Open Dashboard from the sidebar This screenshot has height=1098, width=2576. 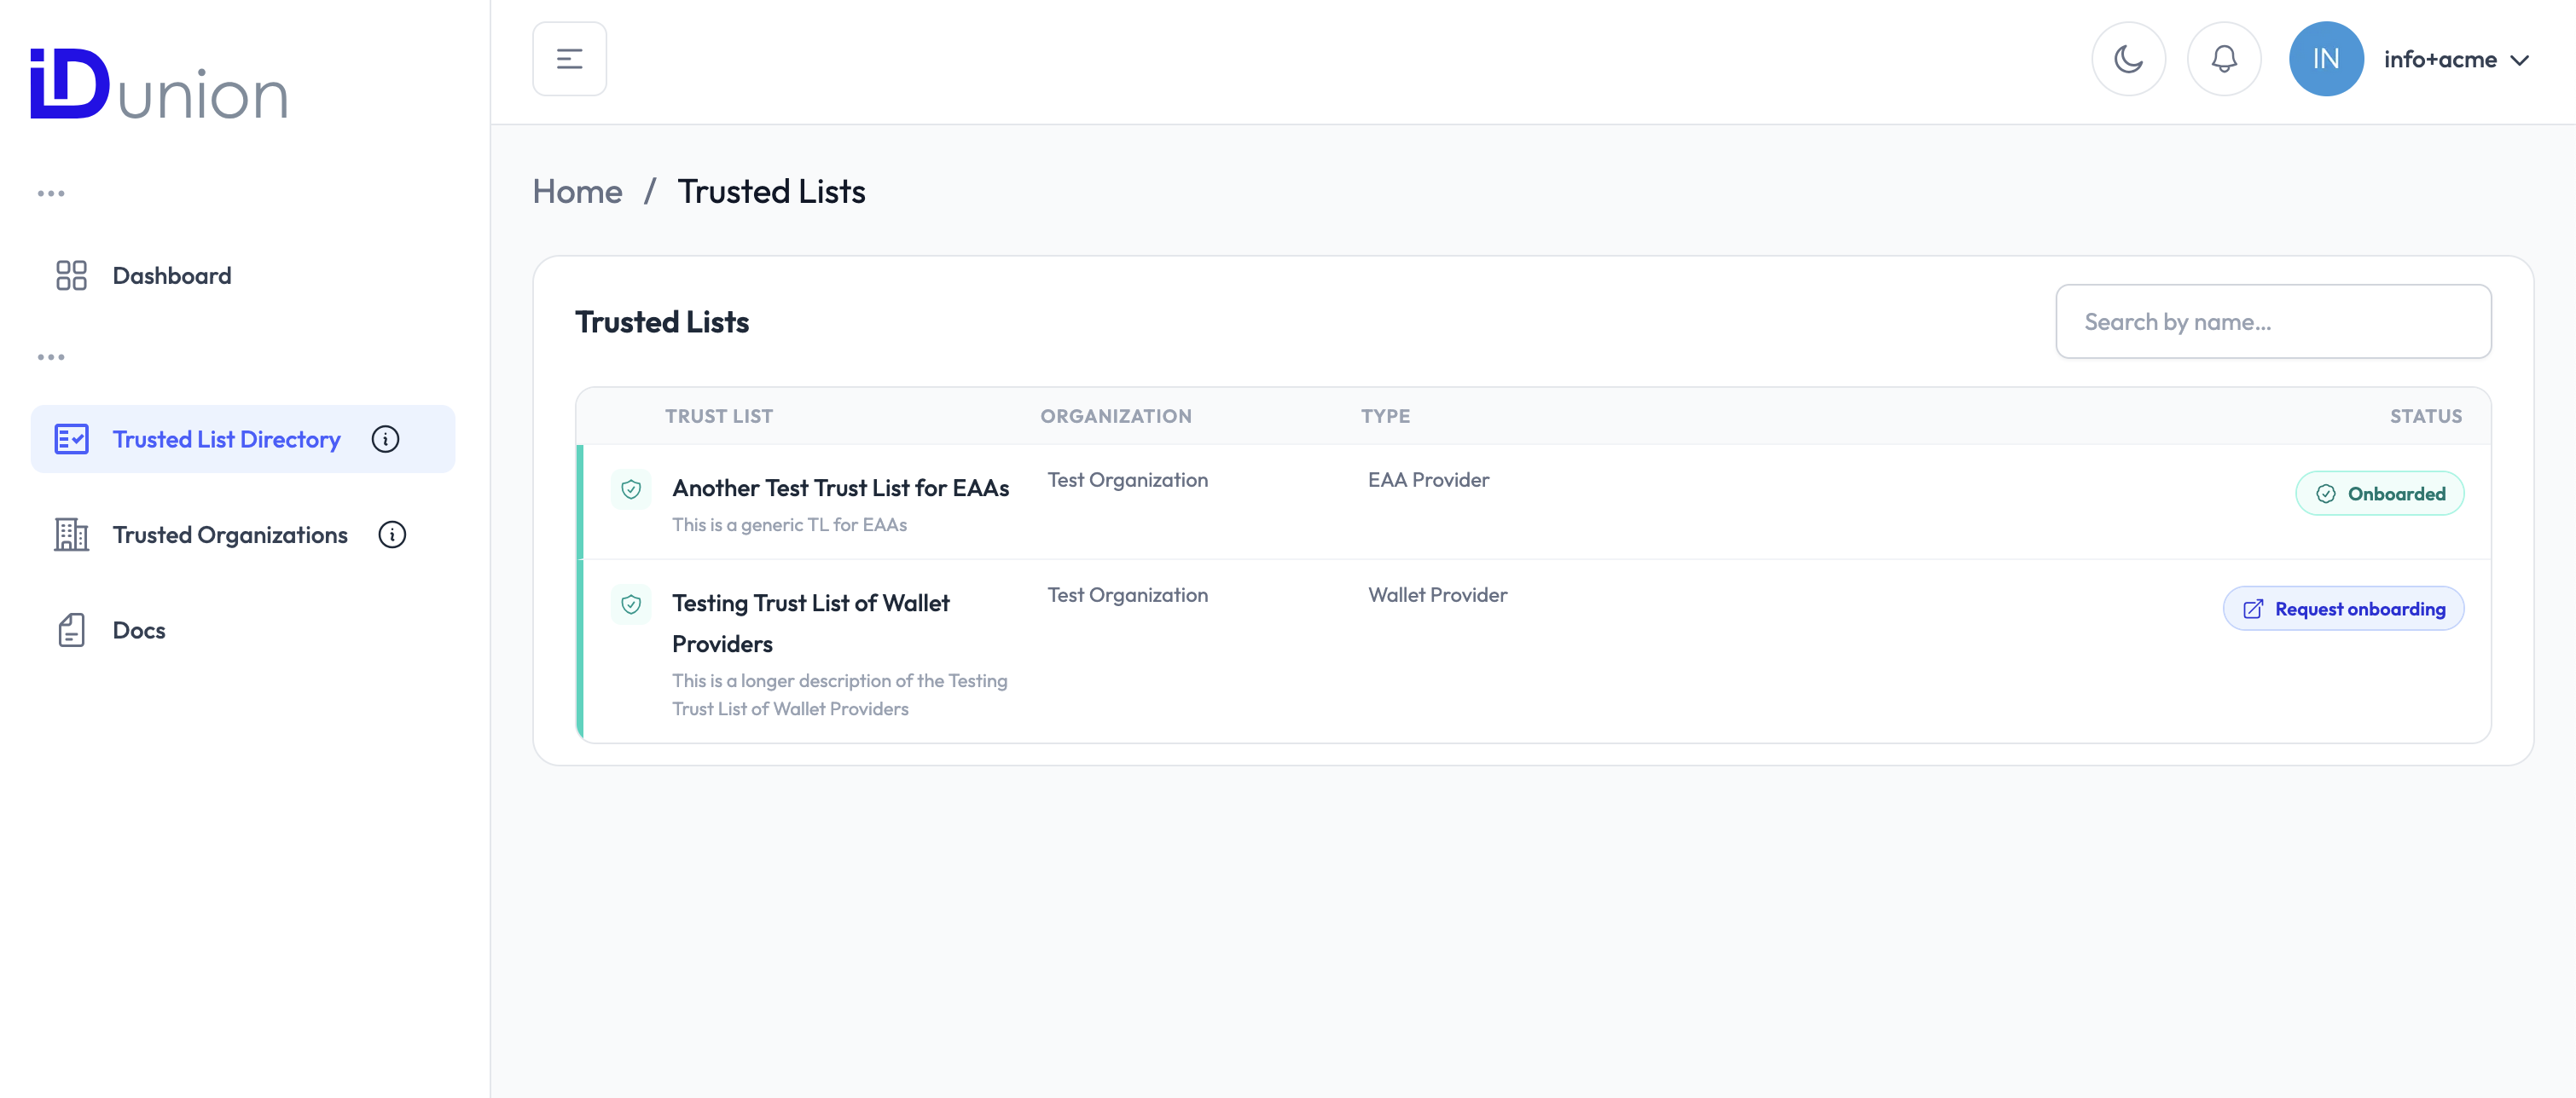tap(171, 275)
